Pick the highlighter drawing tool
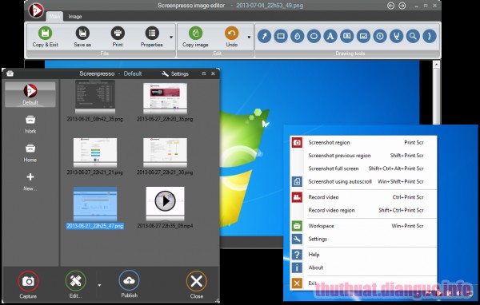This screenshot has width=480, height=305. tap(397, 36)
